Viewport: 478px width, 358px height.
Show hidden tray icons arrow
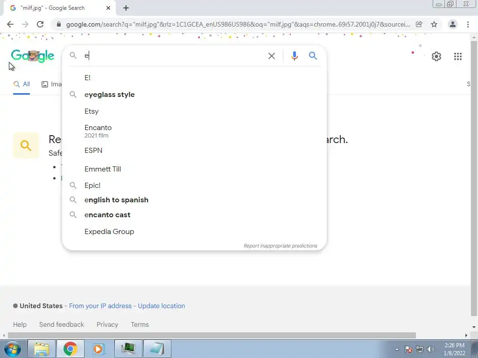coord(397,349)
